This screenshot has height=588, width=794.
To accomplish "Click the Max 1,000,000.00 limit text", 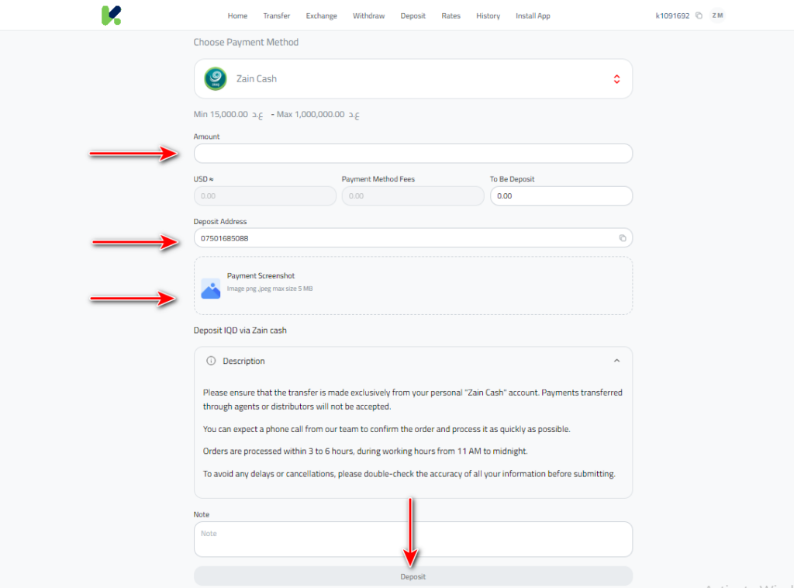I will pyautogui.click(x=318, y=115).
